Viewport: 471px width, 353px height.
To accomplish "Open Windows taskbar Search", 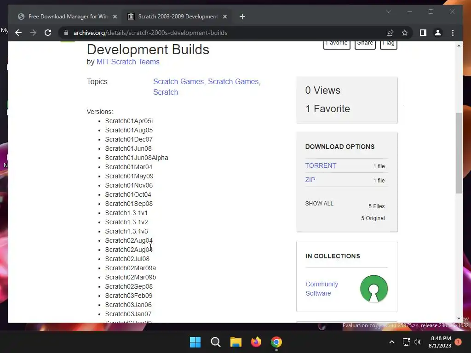I will pos(215,342).
